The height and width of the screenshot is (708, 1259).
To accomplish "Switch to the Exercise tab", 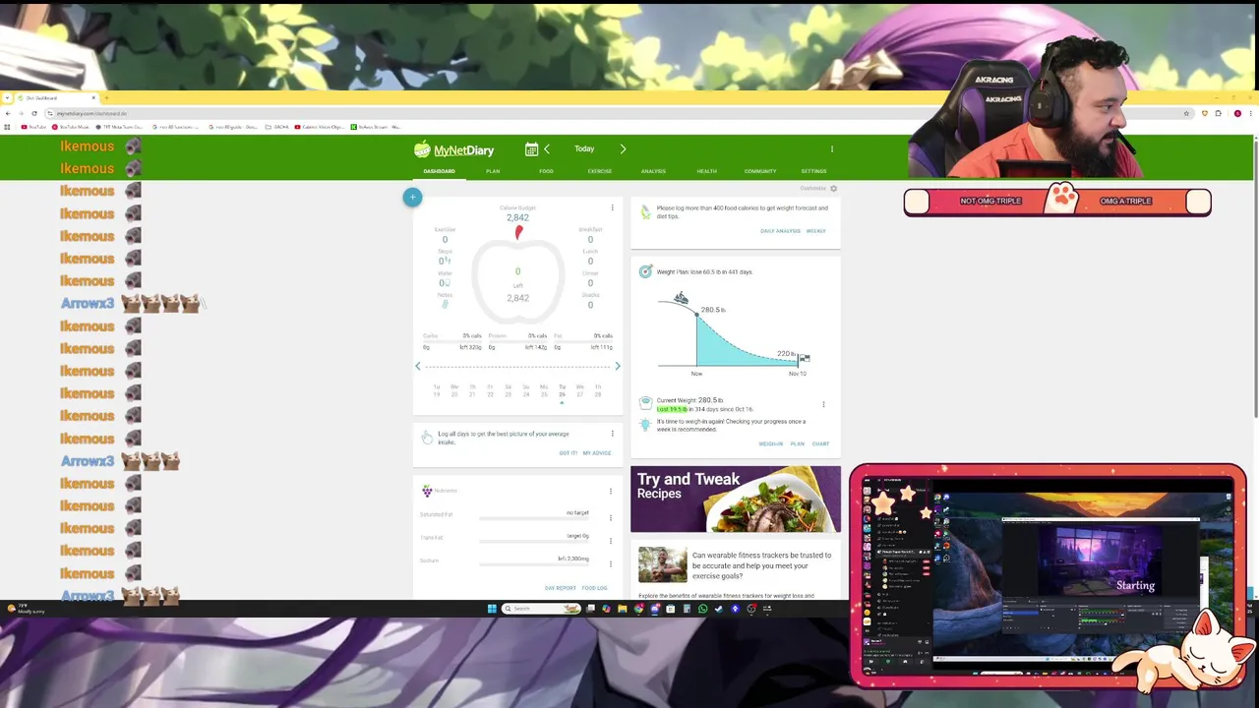I will pos(599,171).
